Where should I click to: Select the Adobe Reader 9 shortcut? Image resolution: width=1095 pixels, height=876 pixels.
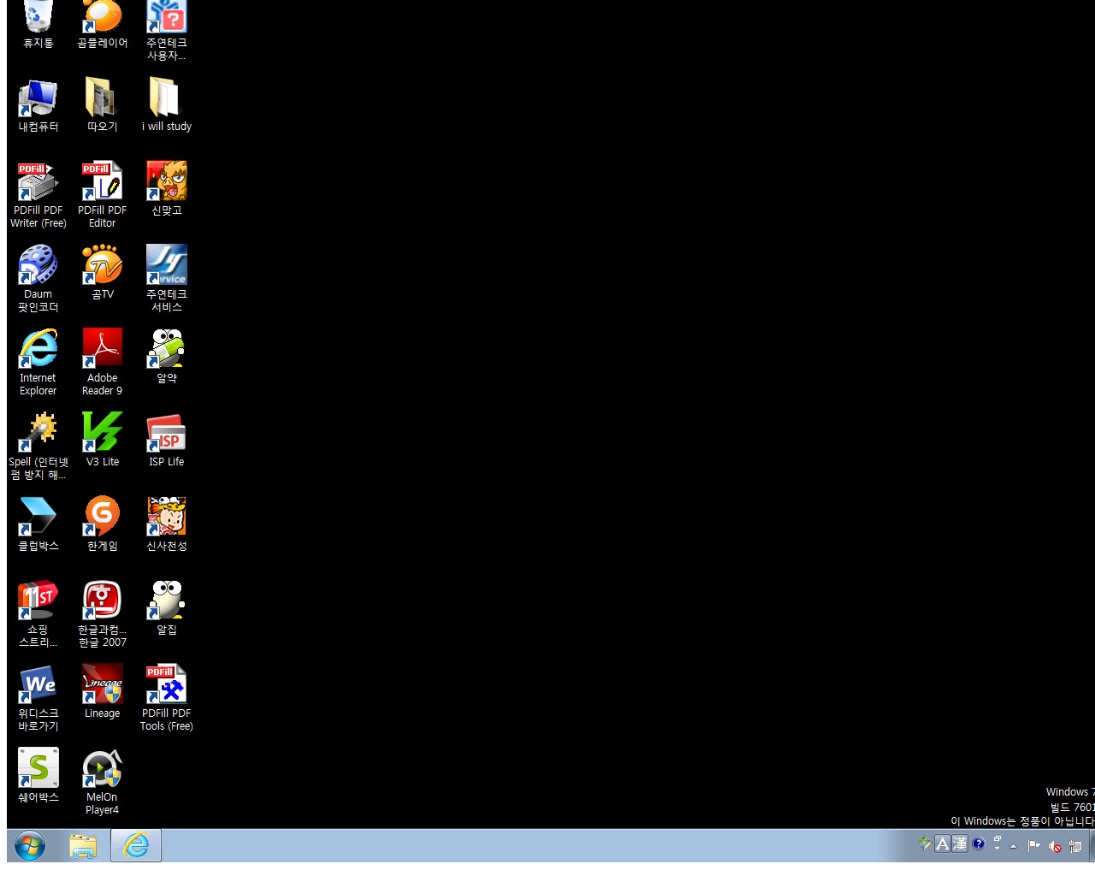tap(102, 363)
